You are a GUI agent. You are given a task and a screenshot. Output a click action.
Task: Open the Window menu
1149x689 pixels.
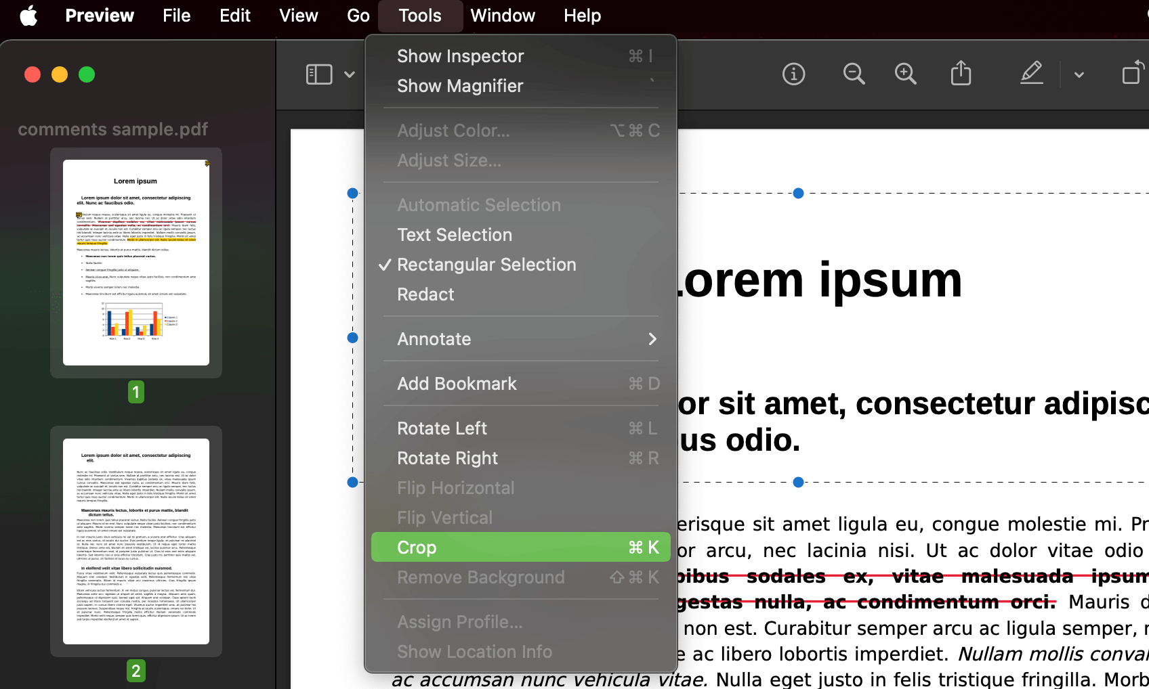[503, 16]
